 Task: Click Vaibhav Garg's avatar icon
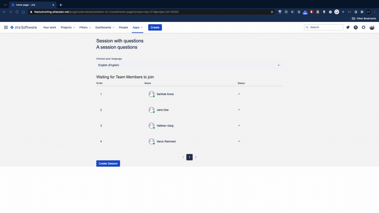(152, 125)
